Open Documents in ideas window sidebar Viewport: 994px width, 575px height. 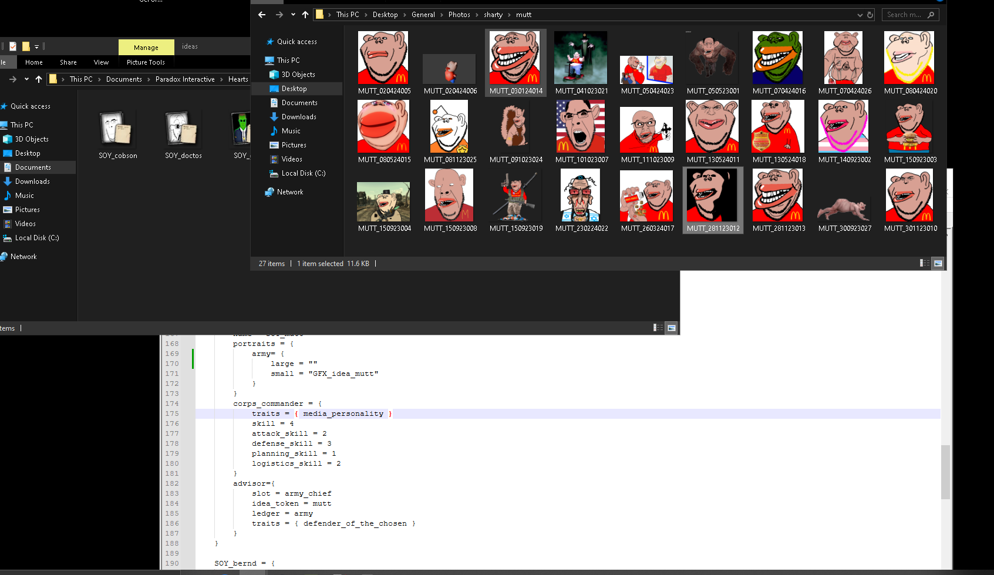click(x=33, y=167)
